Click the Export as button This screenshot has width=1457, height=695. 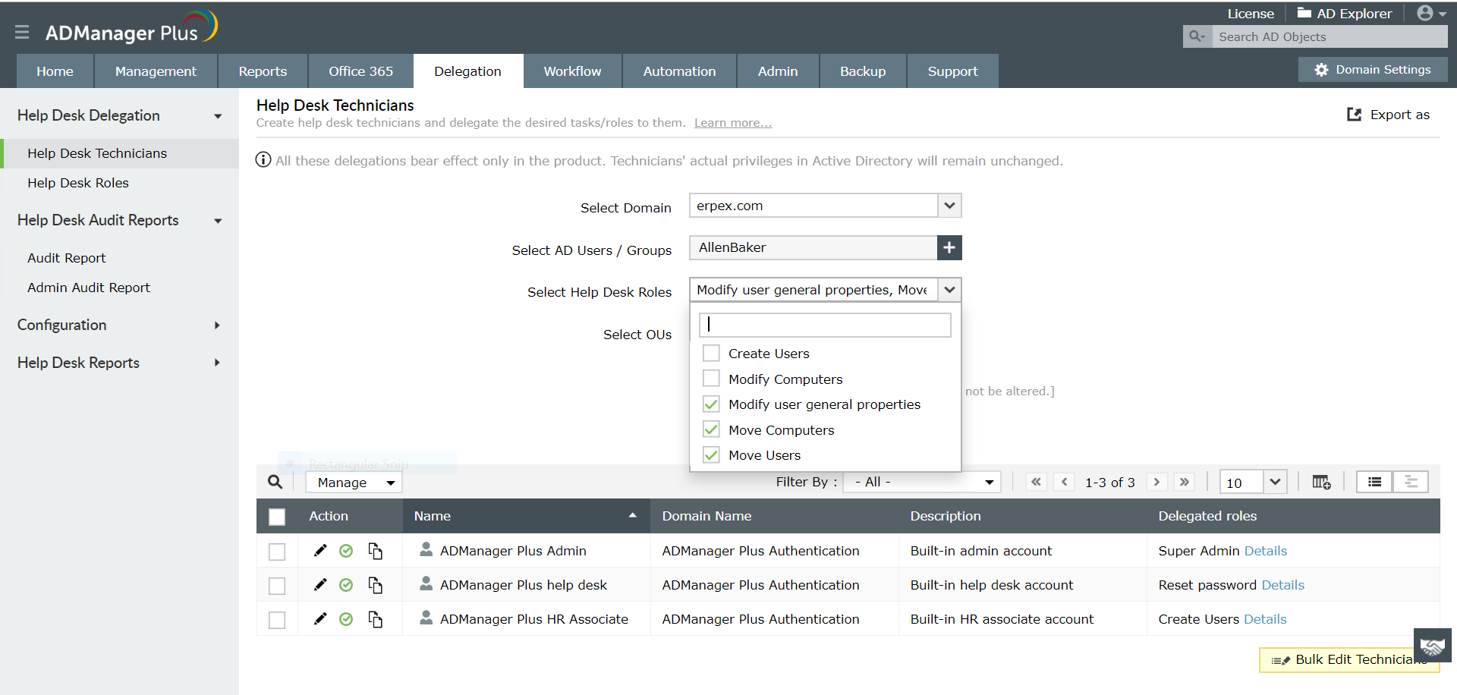pyautogui.click(x=1388, y=115)
